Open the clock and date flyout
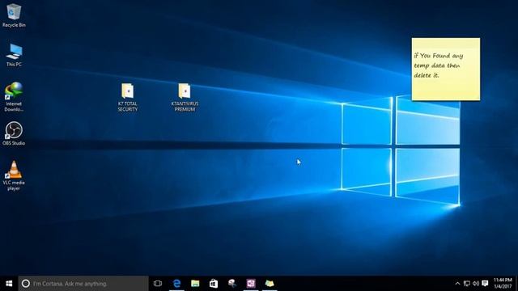 (503, 284)
